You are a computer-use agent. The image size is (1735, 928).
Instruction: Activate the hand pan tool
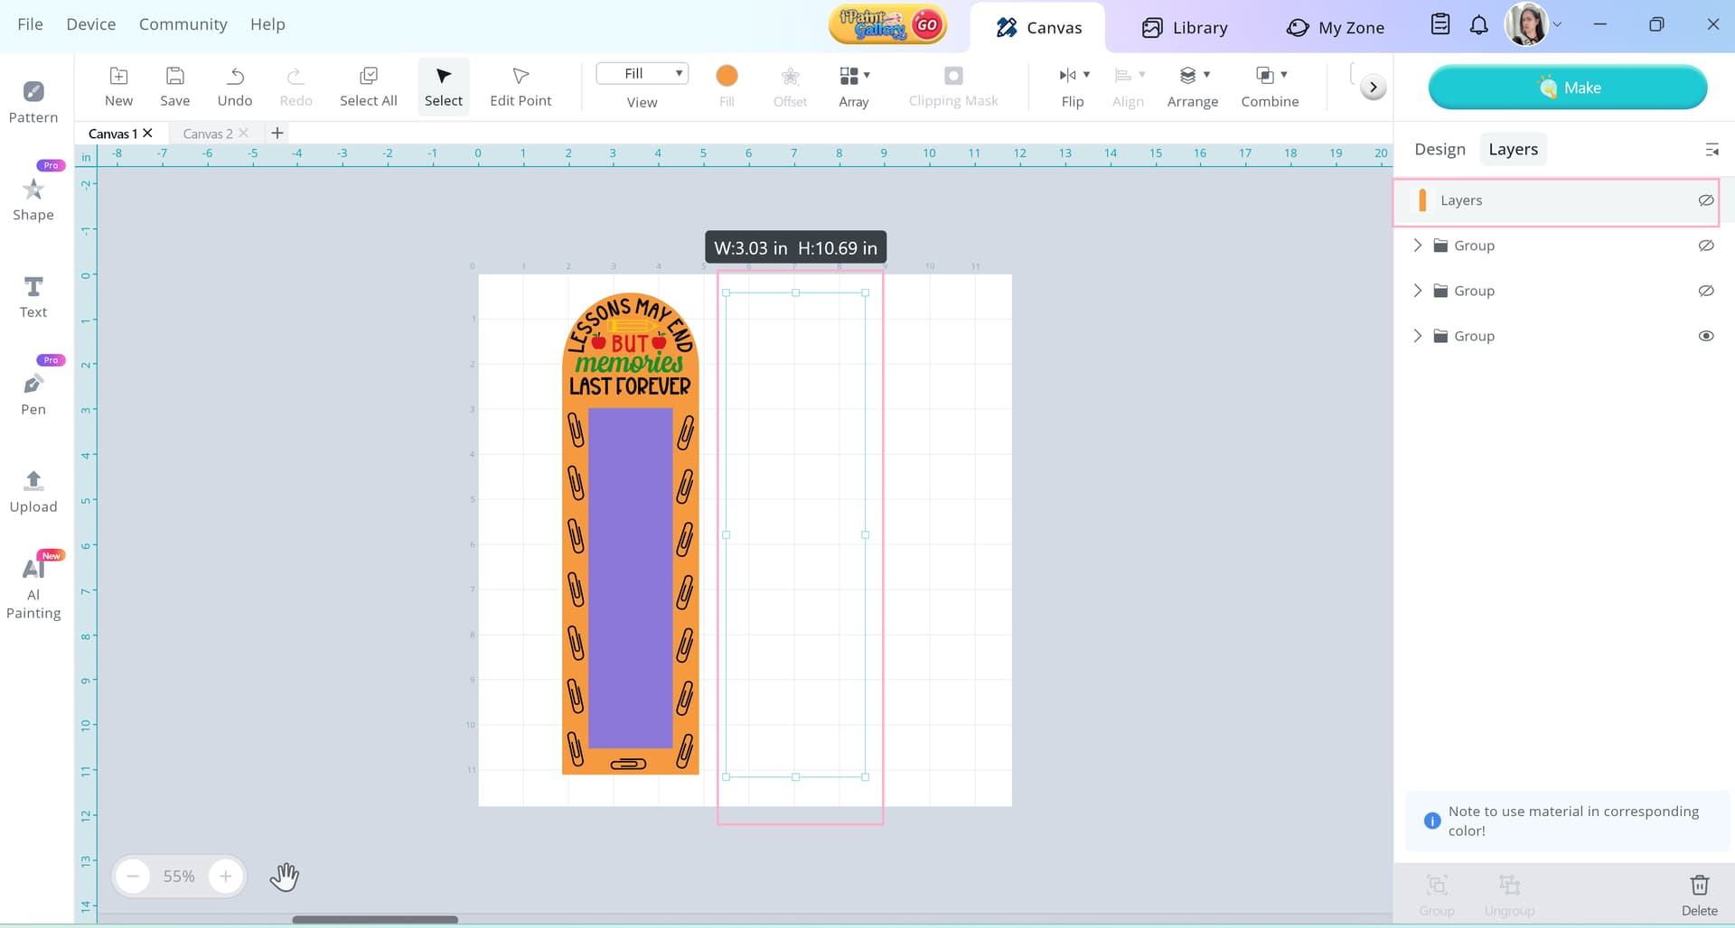(284, 876)
